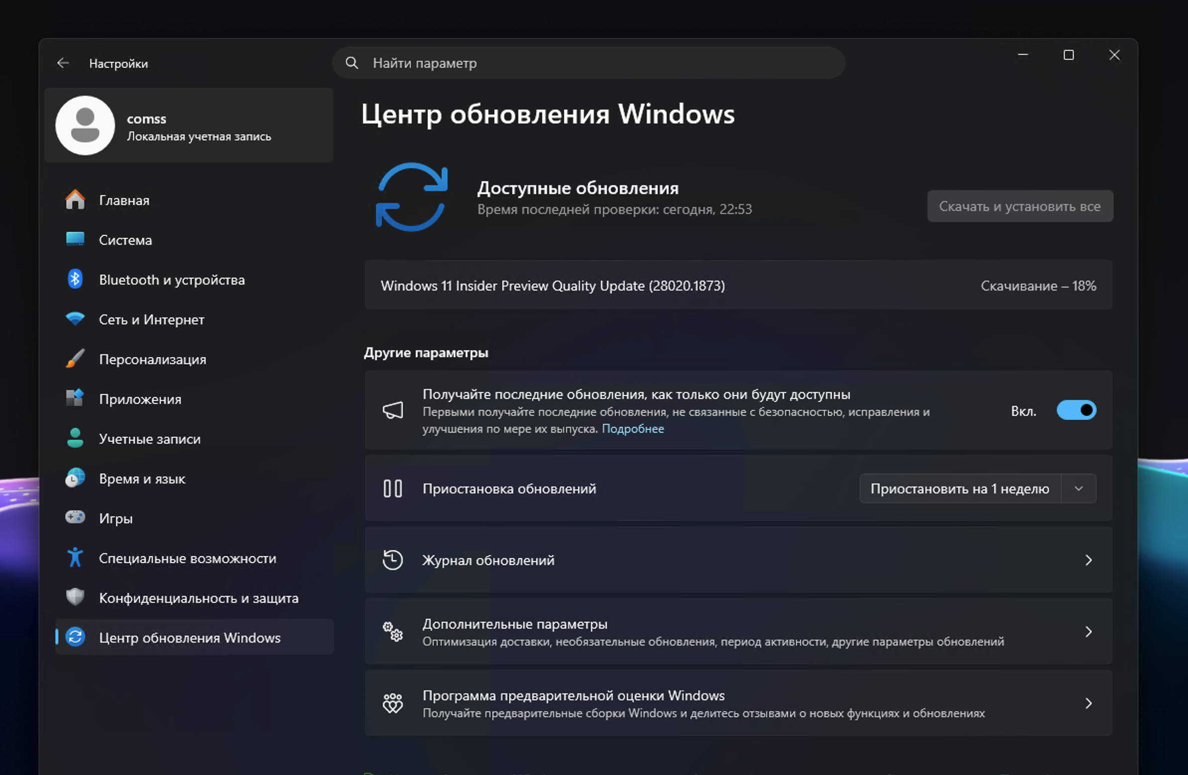Close the Настройки window

[x=1115, y=55]
